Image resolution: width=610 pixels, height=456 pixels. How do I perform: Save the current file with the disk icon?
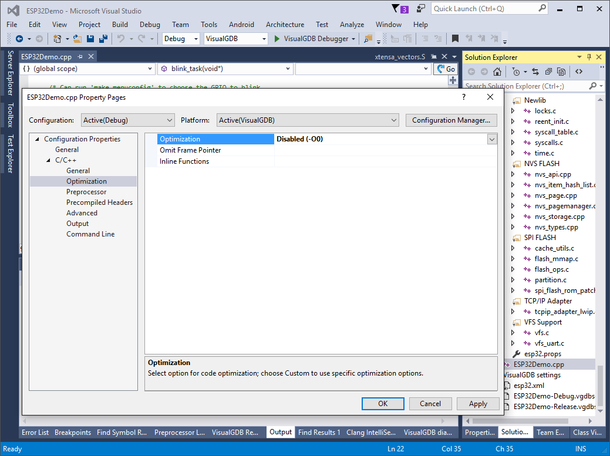(90, 39)
